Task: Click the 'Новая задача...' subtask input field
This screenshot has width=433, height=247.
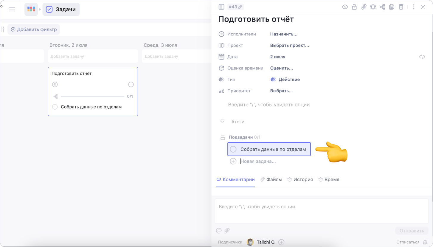Action: click(x=258, y=161)
